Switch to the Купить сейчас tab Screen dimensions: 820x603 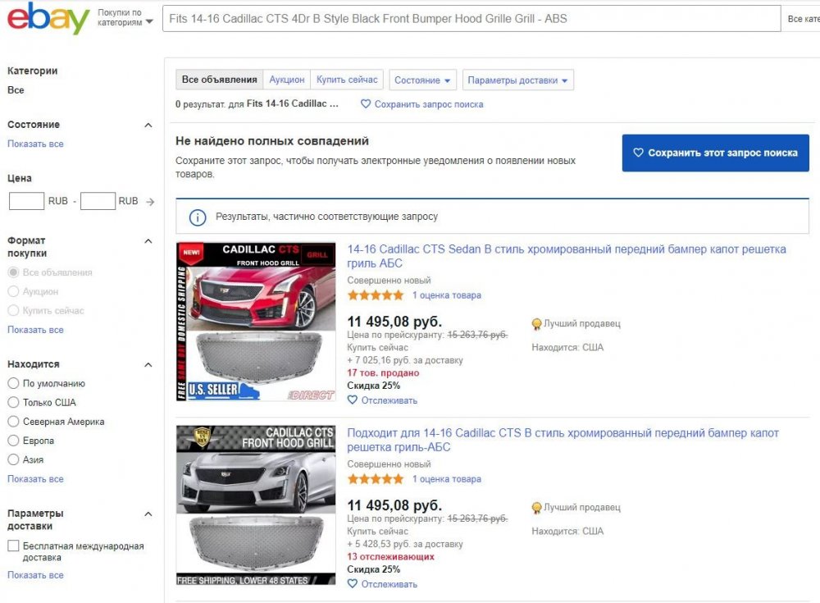(347, 80)
